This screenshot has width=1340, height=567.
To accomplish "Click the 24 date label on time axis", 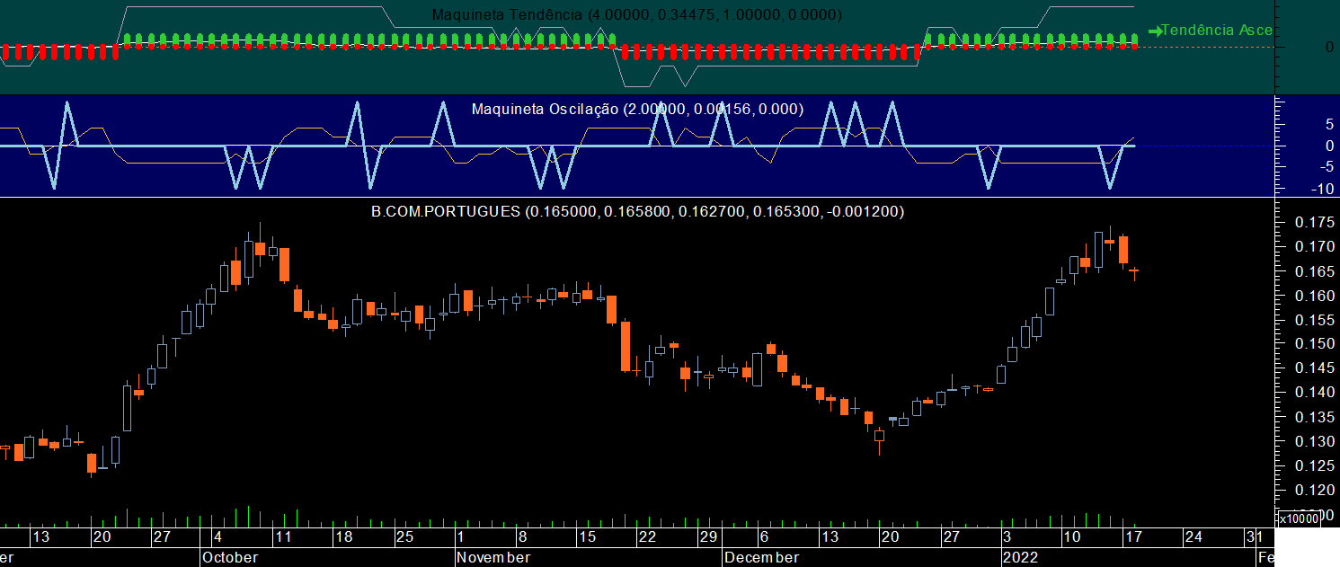I will tap(1194, 536).
